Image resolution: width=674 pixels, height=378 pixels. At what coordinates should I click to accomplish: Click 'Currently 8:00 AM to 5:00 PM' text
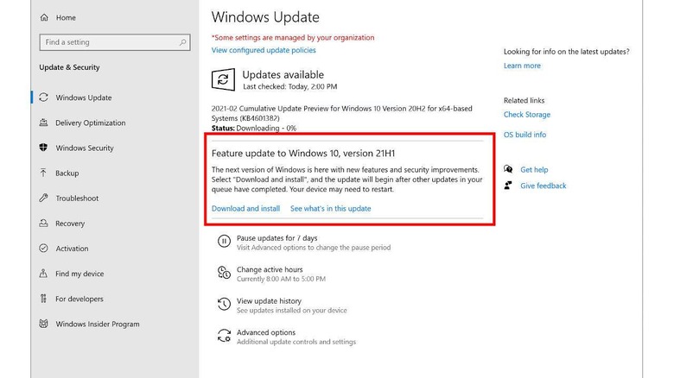(x=281, y=279)
